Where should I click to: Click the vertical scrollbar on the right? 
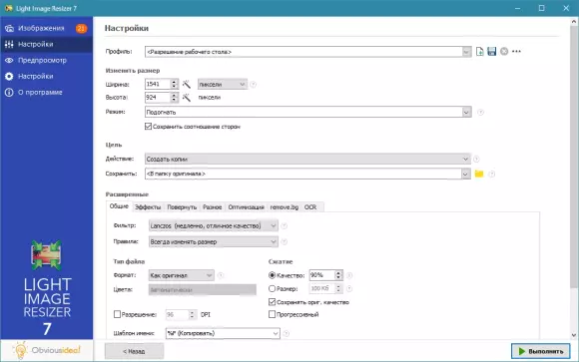coord(574,157)
